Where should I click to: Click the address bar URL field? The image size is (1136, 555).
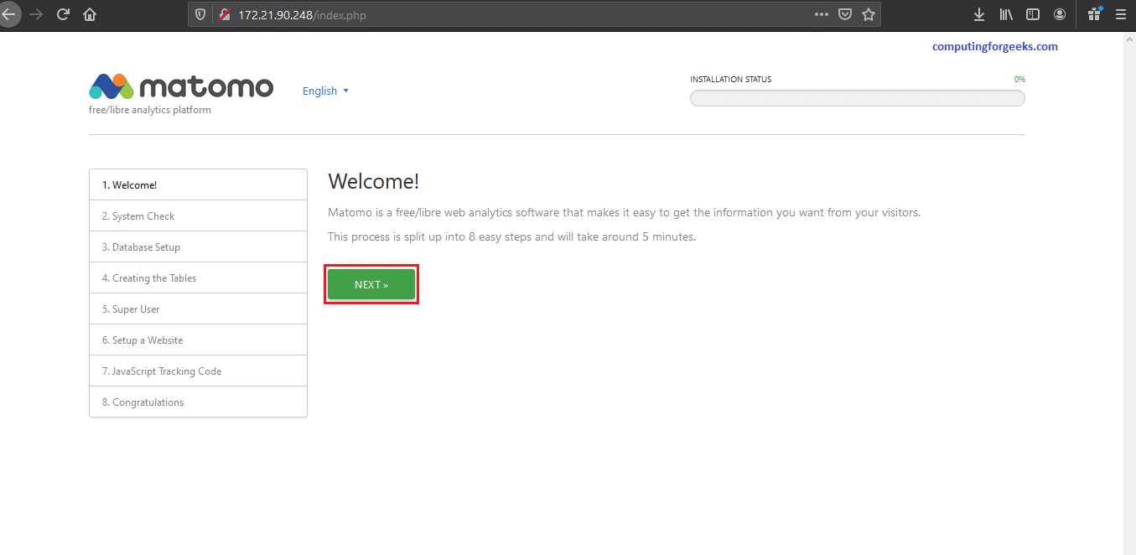(x=520, y=15)
